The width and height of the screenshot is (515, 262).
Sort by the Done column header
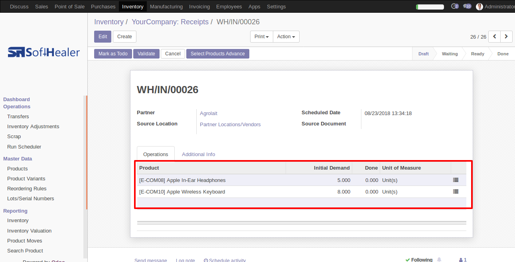[366, 168]
